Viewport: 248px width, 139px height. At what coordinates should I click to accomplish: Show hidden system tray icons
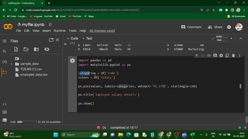201,135
